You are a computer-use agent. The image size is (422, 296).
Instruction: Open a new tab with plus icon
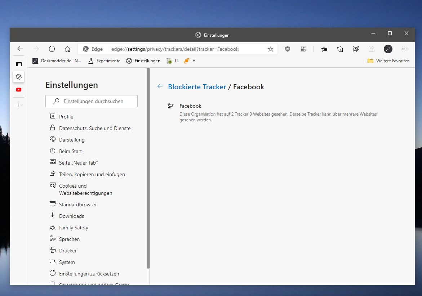(18, 105)
